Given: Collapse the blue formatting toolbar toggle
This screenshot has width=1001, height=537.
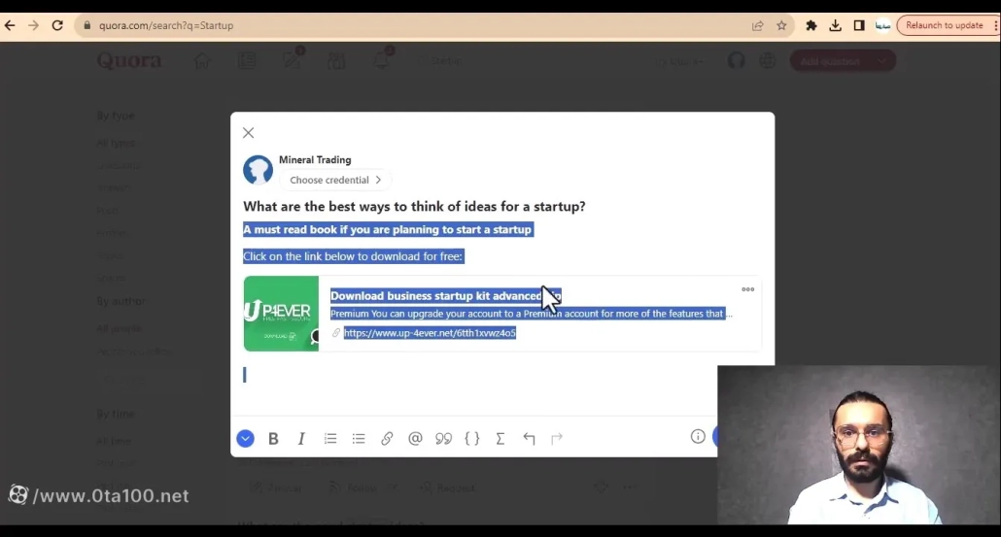Looking at the screenshot, I should tap(245, 439).
